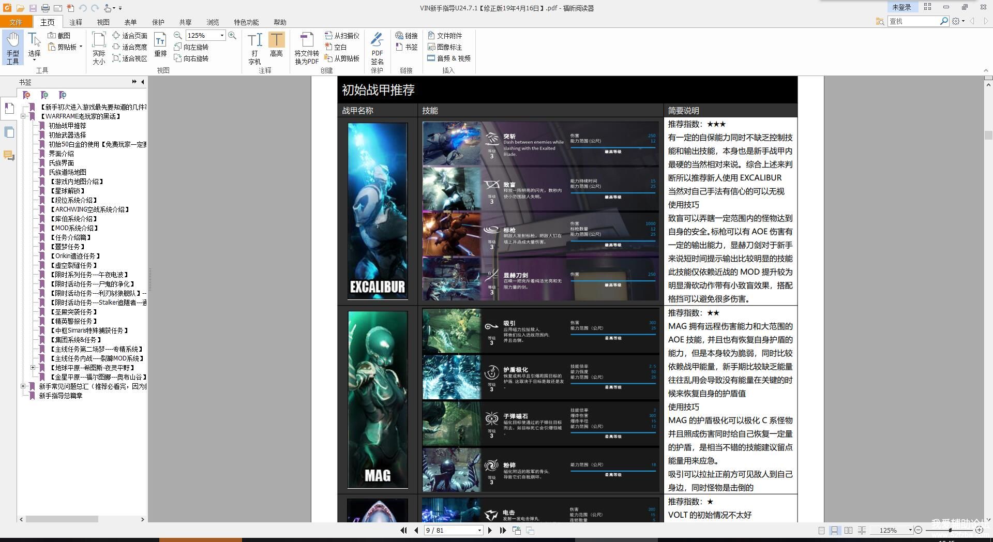Screen dimensions: 993x542
Task: Create a blank PDF (空白)
Action: pos(336,47)
